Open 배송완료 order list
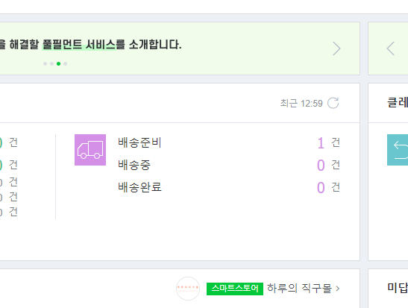408x308 pixels. pyautogui.click(x=139, y=187)
